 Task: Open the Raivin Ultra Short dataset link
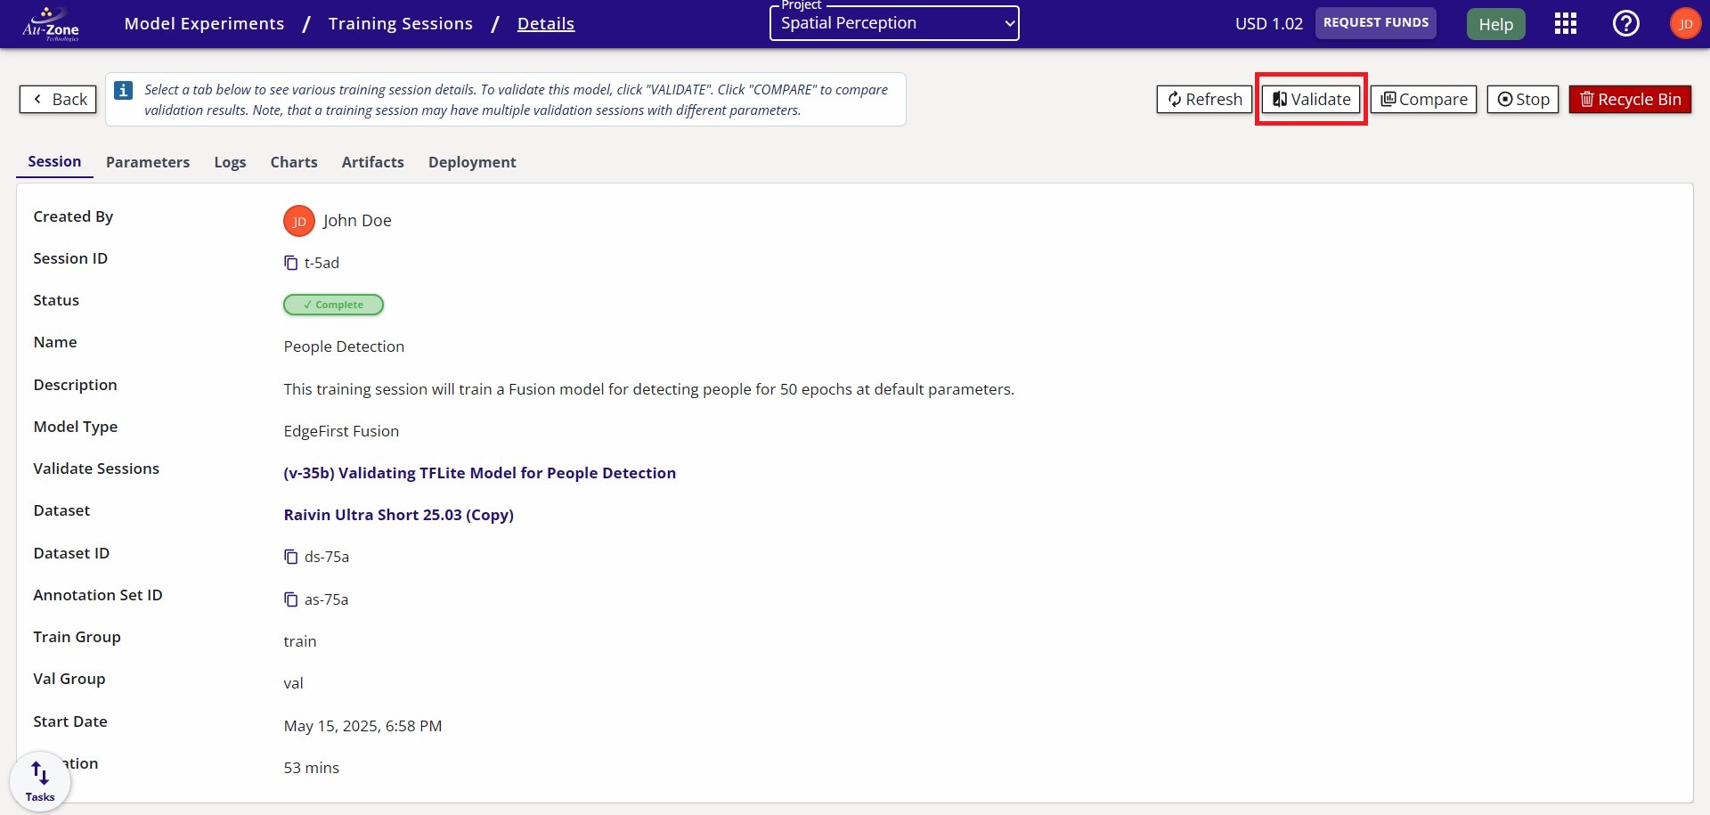click(x=398, y=515)
